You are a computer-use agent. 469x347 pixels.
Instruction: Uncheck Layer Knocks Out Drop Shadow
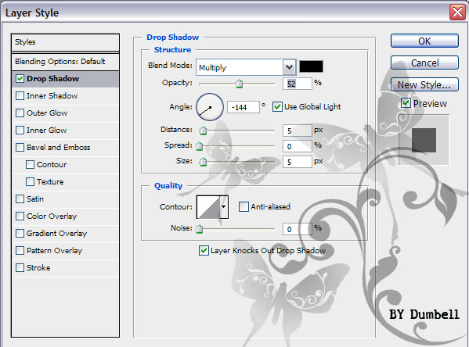pyautogui.click(x=204, y=250)
